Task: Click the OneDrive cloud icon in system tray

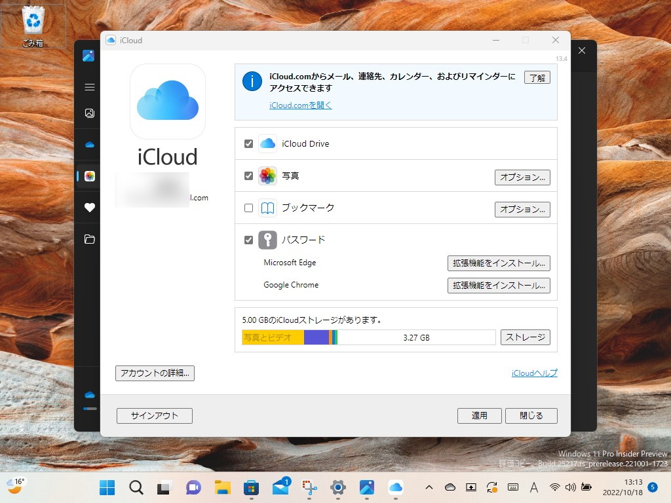Action: [449, 487]
